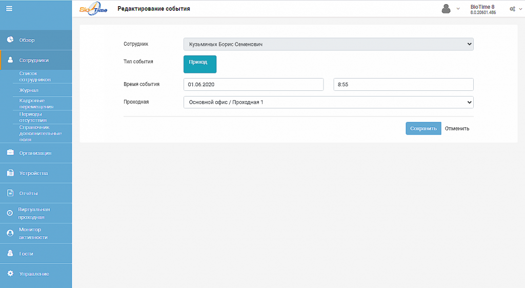Image resolution: width=525 pixels, height=288 pixels.
Task: Click the BioTime logo
Action: [x=93, y=9]
